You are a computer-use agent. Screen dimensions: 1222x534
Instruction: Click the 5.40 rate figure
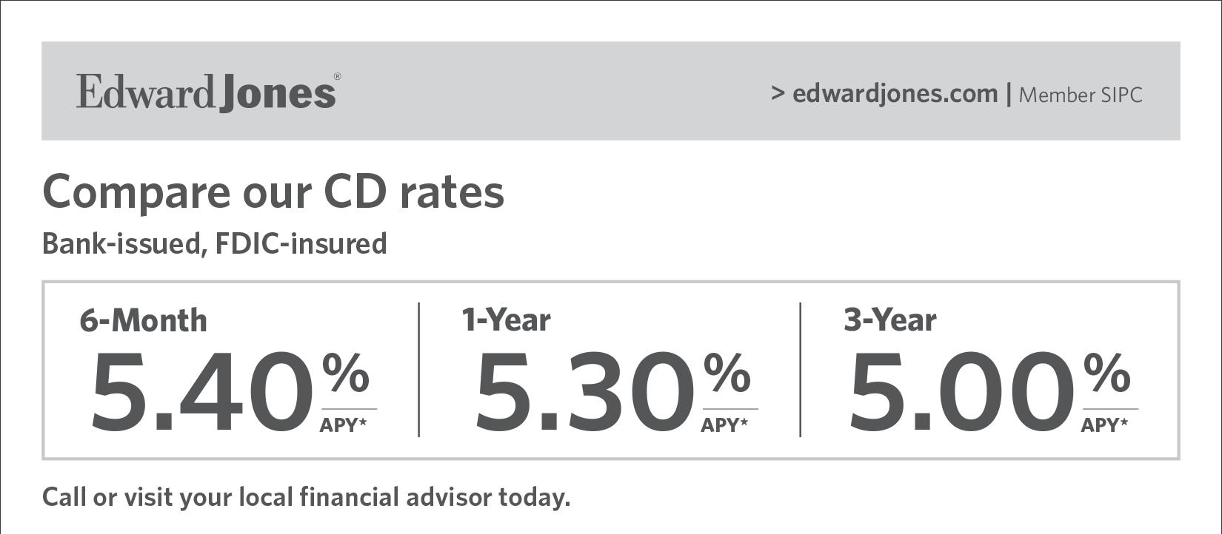coord(201,392)
